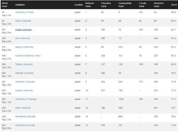
Task: Select world rank 265 for Kyushu University
Action: 4,90
